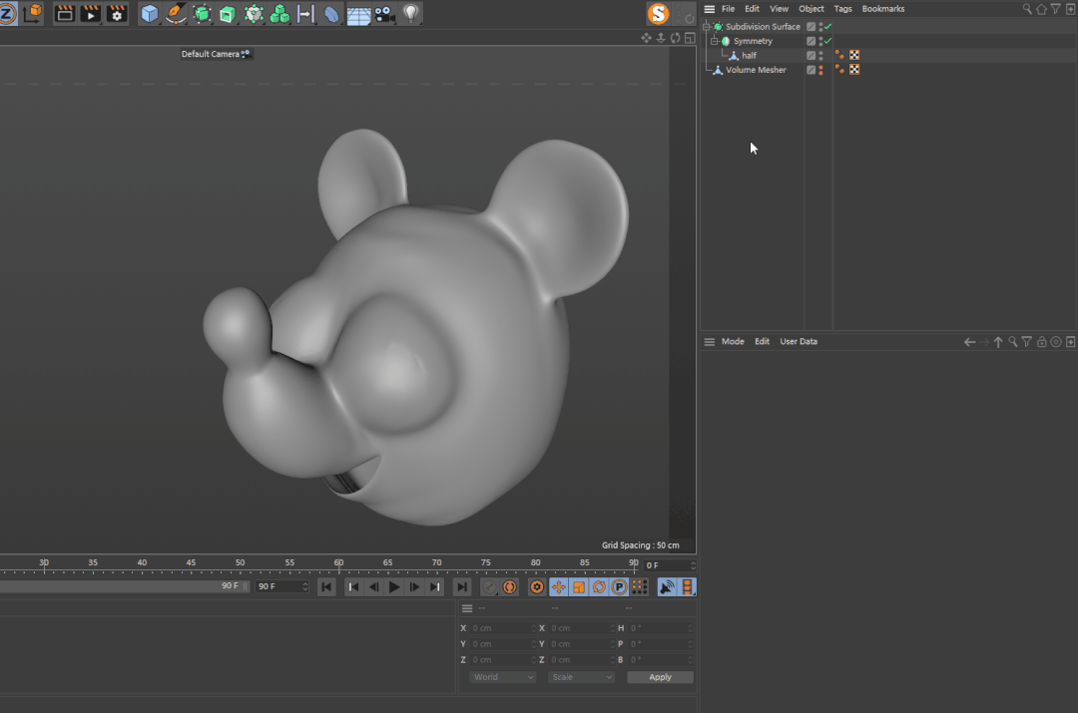This screenshot has height=713, width=1078.
Task: Toggle Subdivision Surface layer checkbox
Action: coord(811,27)
